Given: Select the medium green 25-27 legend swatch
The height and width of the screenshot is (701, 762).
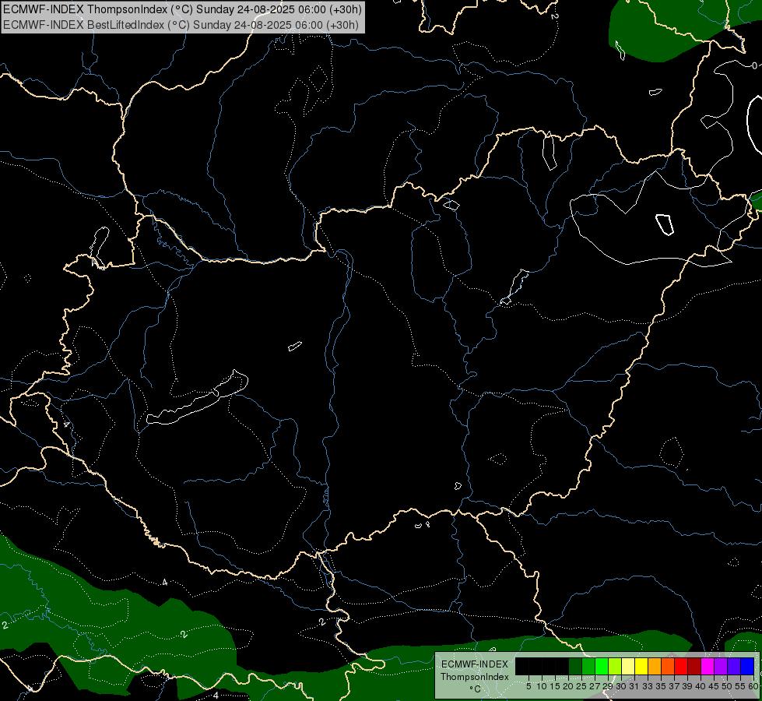Looking at the screenshot, I should click(588, 666).
